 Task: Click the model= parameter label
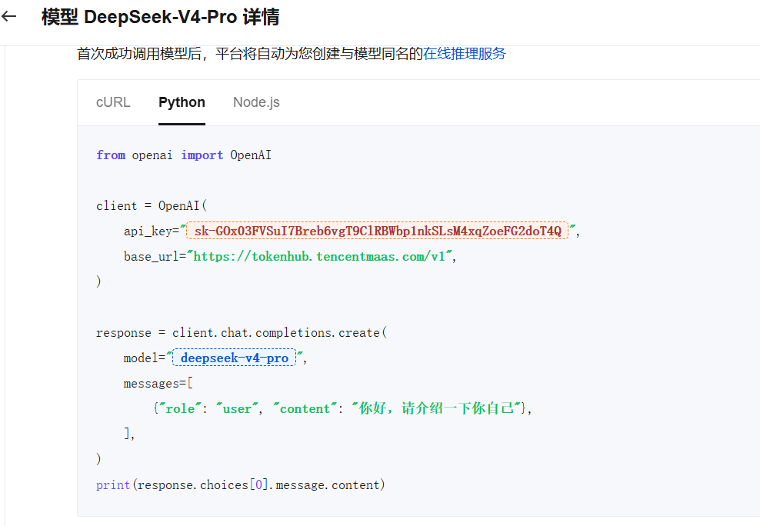click(145, 358)
